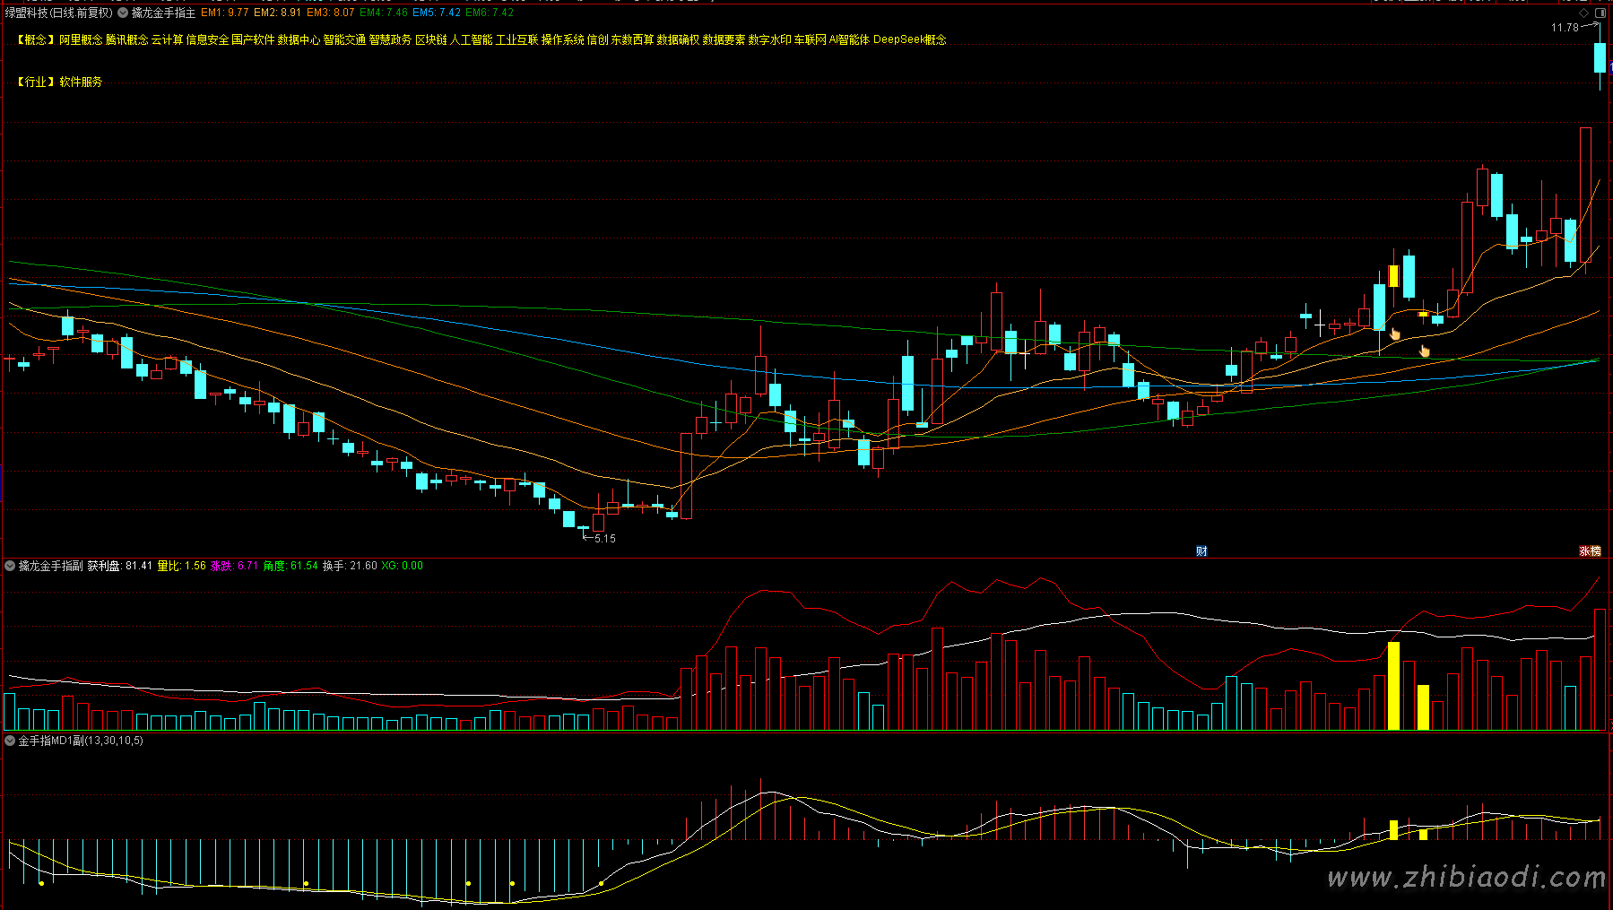Image resolution: width=1613 pixels, height=910 pixels.
Task: Click the 云计算 concept tag
Action: point(167,39)
